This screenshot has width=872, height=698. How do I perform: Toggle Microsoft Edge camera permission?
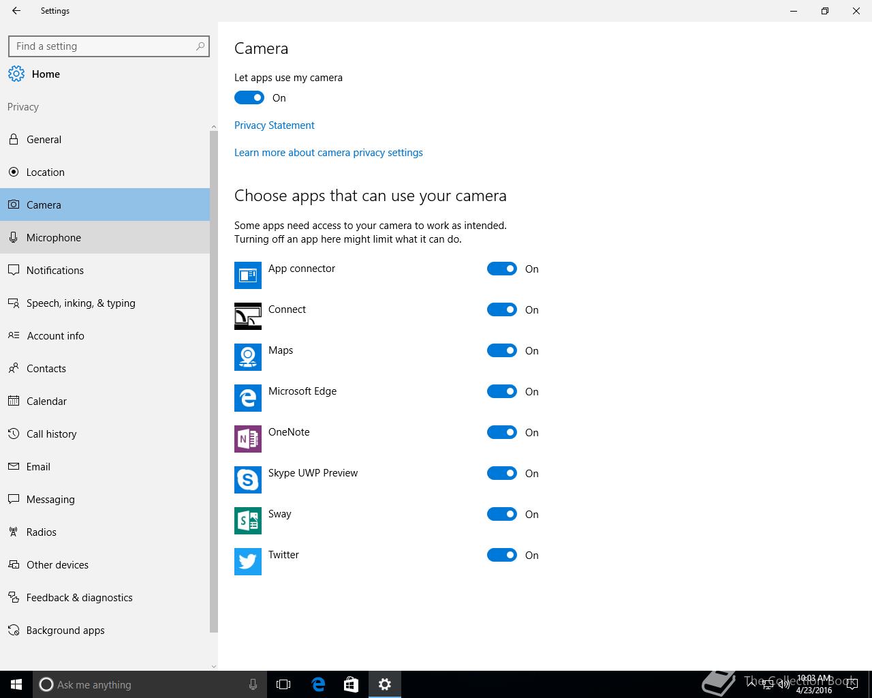[502, 391]
